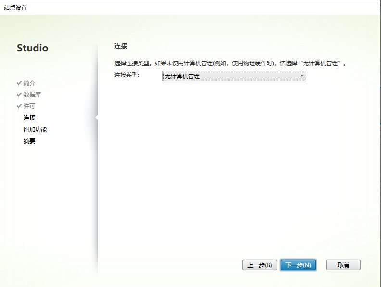Click the 连接类型: label
The image size is (381, 287).
127,75
